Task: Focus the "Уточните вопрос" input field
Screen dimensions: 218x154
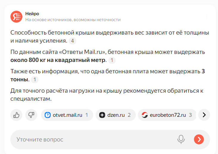Action: pyautogui.click(x=89, y=139)
